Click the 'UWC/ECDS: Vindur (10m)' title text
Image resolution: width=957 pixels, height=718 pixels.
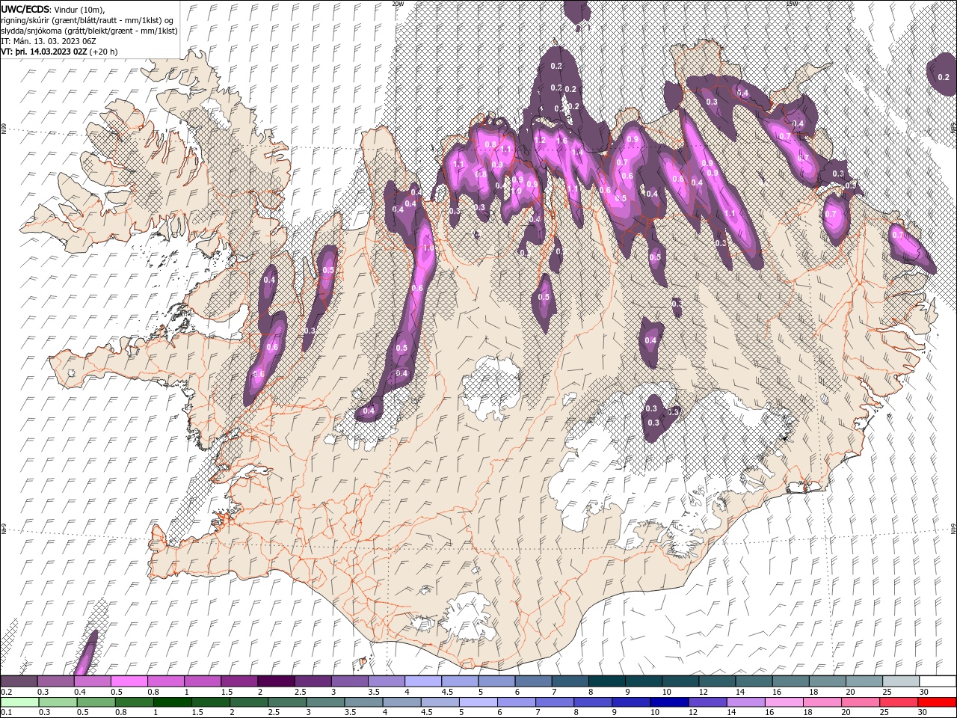53,9
